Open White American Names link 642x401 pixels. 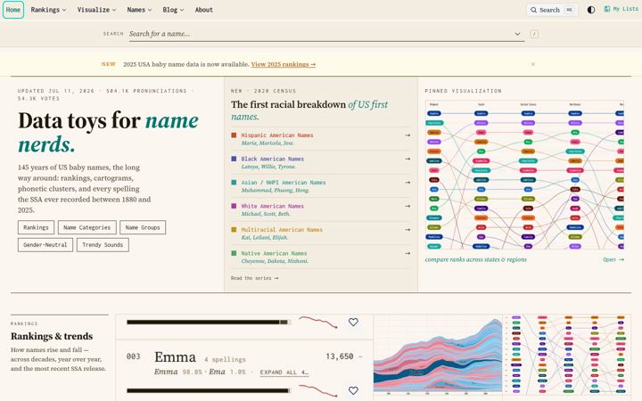(x=273, y=206)
